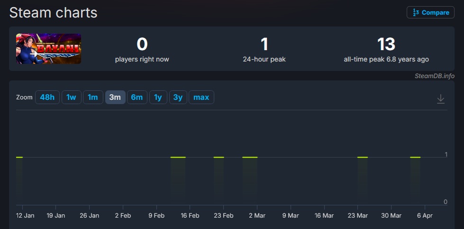Click the all-time peak value 13
Image resolution: width=464 pixels, height=229 pixels.
click(x=386, y=44)
